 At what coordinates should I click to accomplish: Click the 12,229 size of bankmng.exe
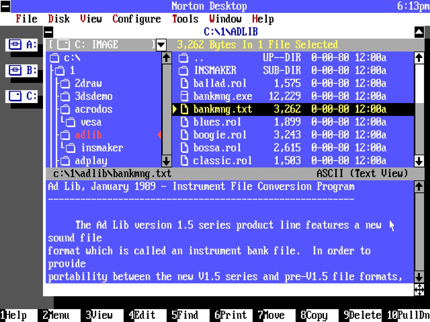pyautogui.click(x=285, y=96)
